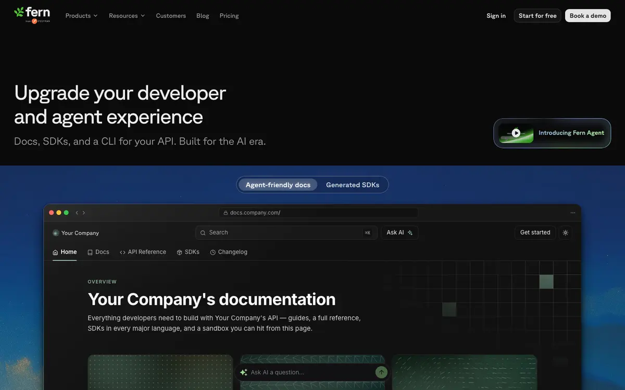Screen dimensions: 625x390
Task: Click the OVERVIEW label
Action: coord(102,282)
